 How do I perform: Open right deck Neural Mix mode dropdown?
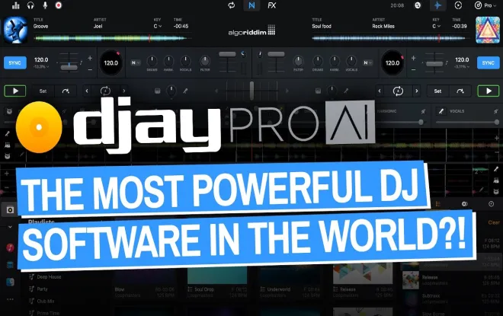pos(367,62)
